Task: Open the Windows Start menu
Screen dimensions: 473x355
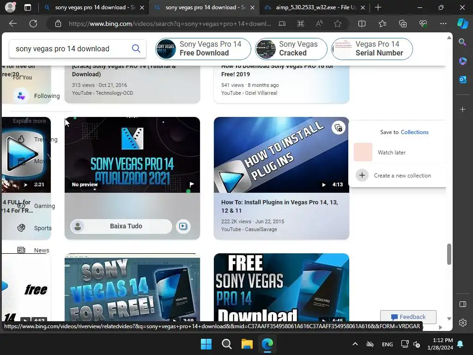Action: [206, 344]
